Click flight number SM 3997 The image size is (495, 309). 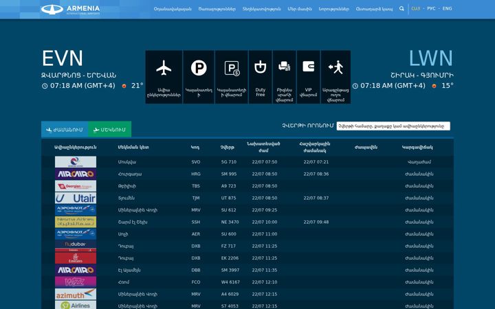(230, 270)
